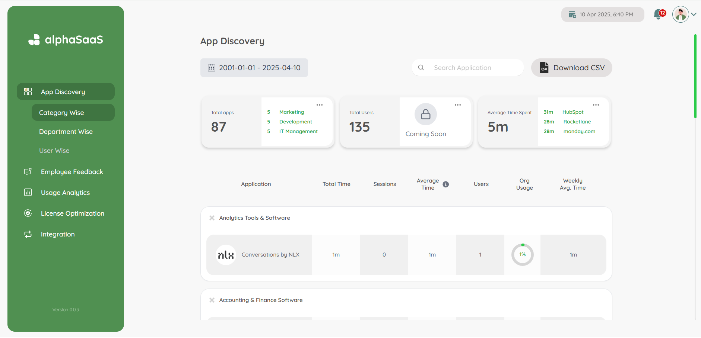Select Department Wise submenu
Screen dimensions: 701x338
66,132
